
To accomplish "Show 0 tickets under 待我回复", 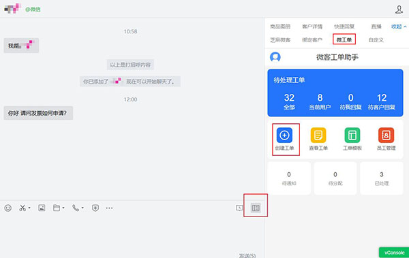I will click(350, 101).
